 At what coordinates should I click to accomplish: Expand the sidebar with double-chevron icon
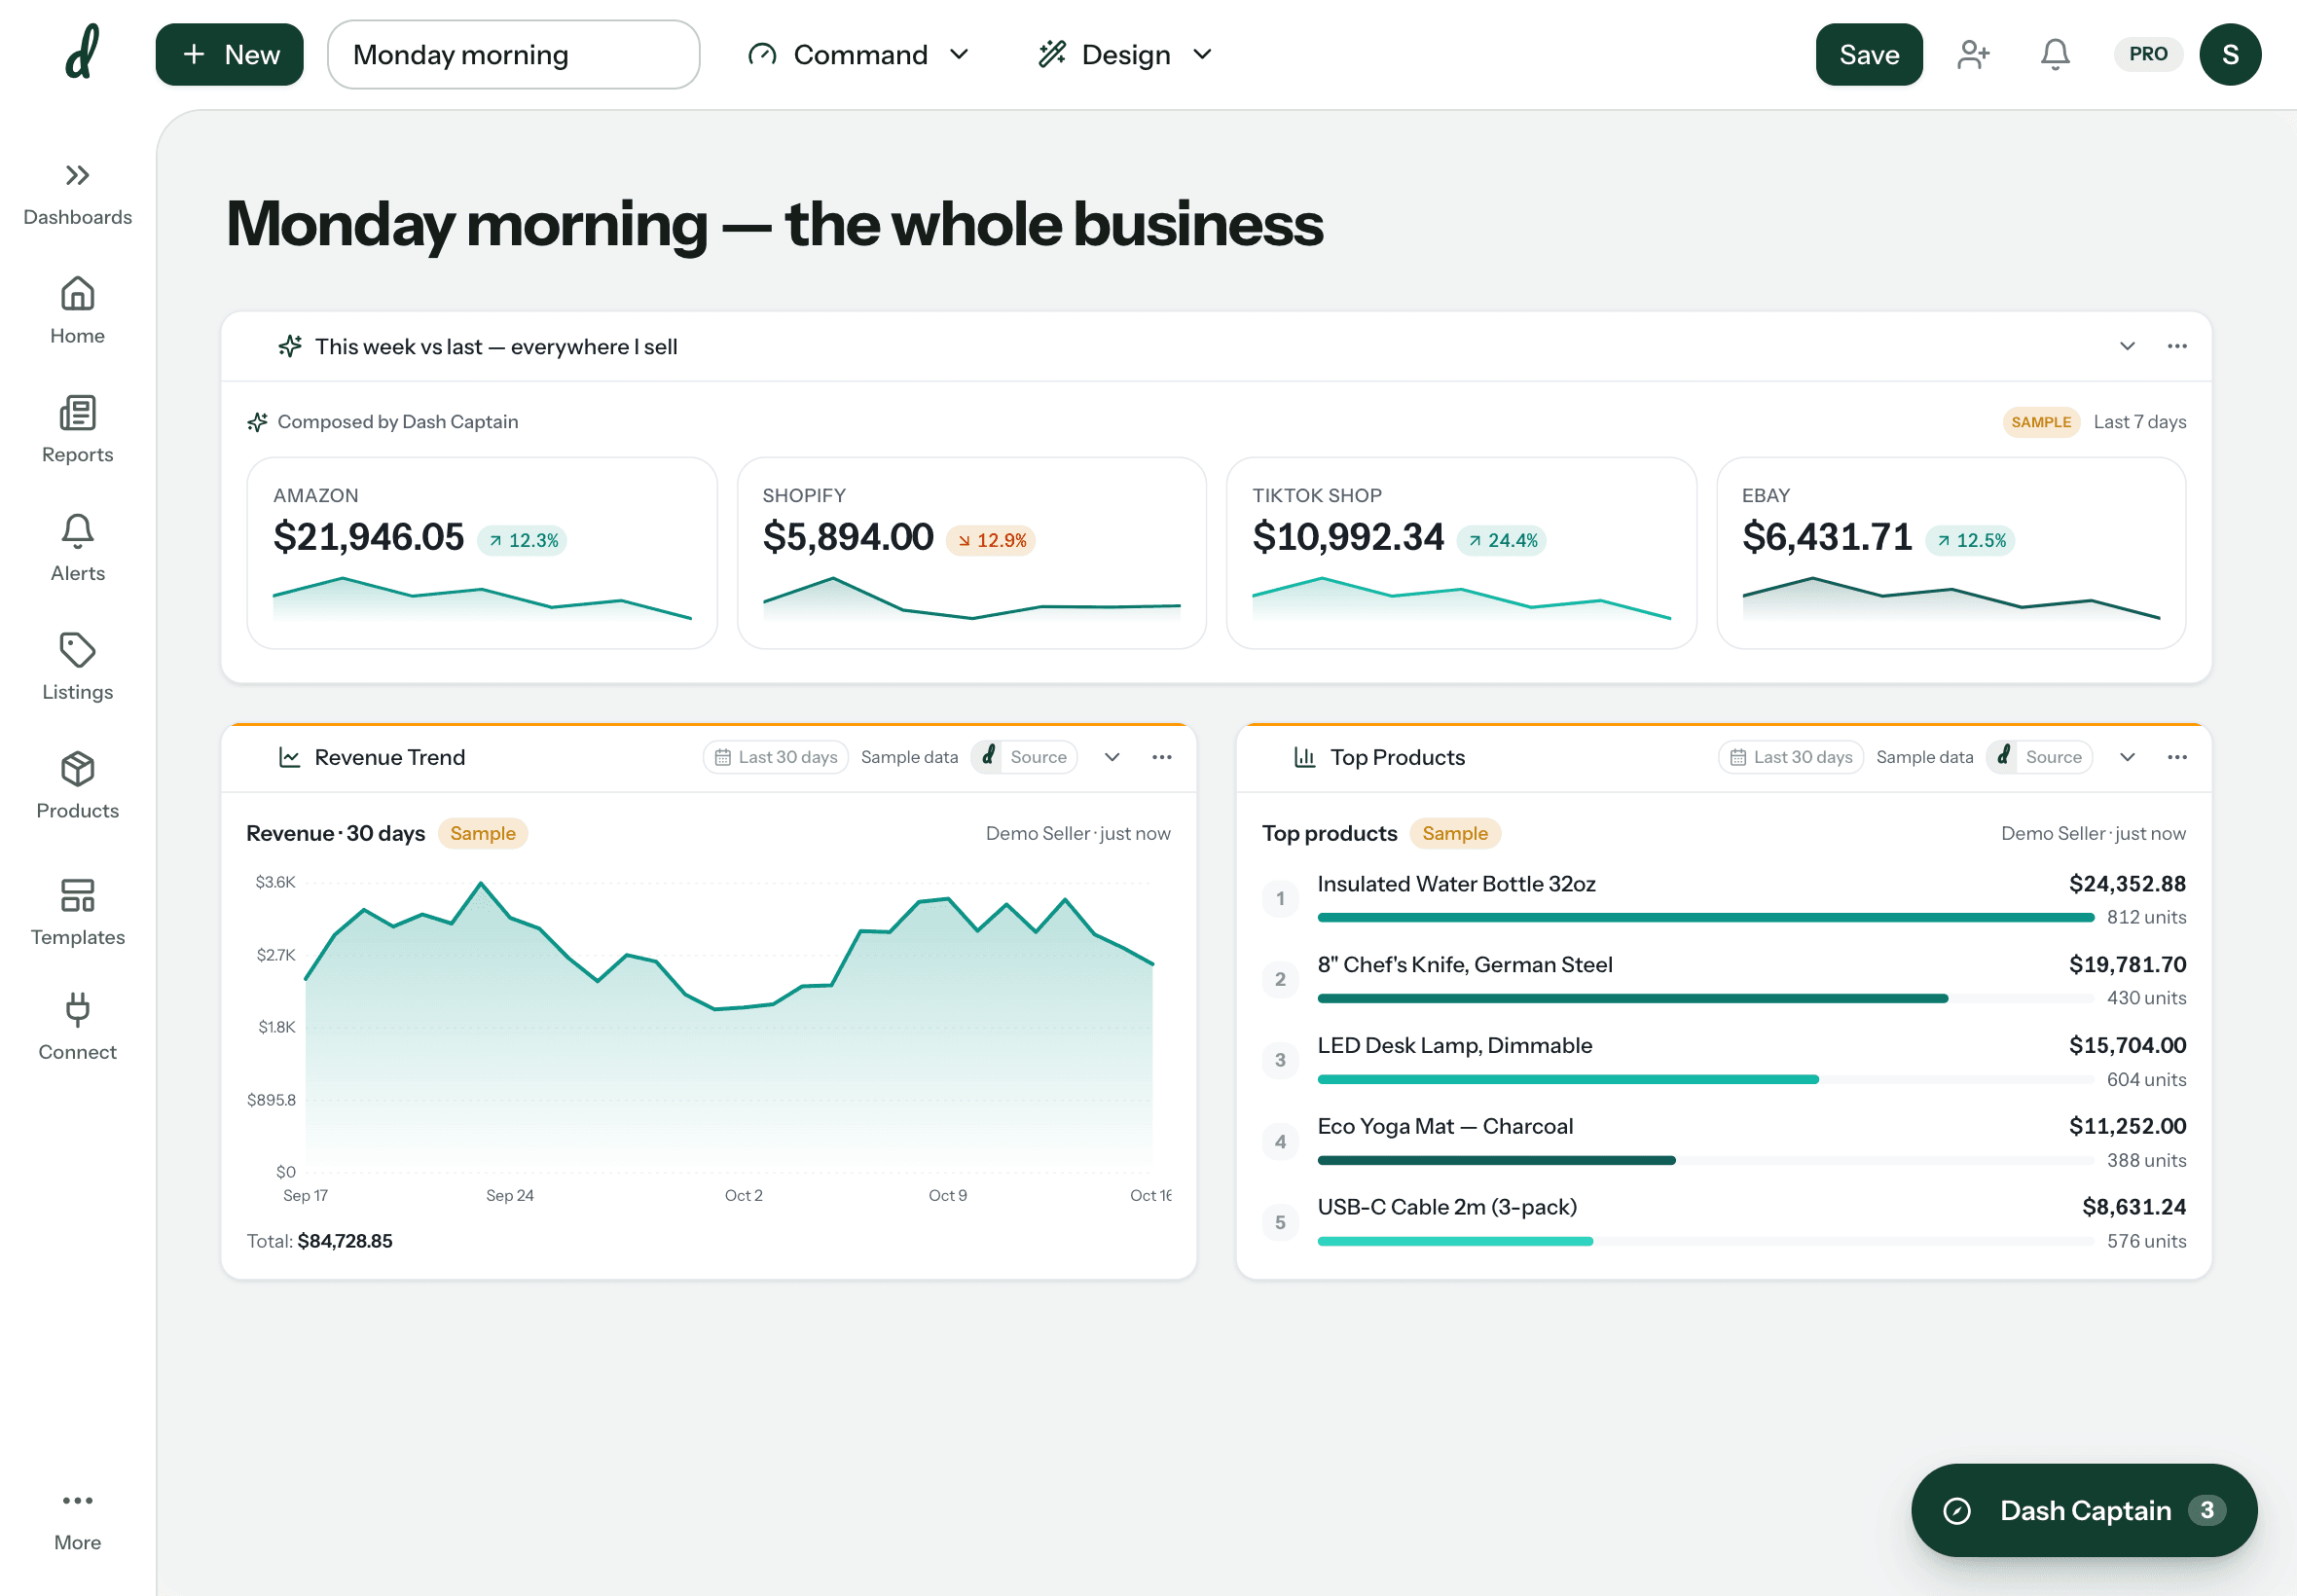77,175
